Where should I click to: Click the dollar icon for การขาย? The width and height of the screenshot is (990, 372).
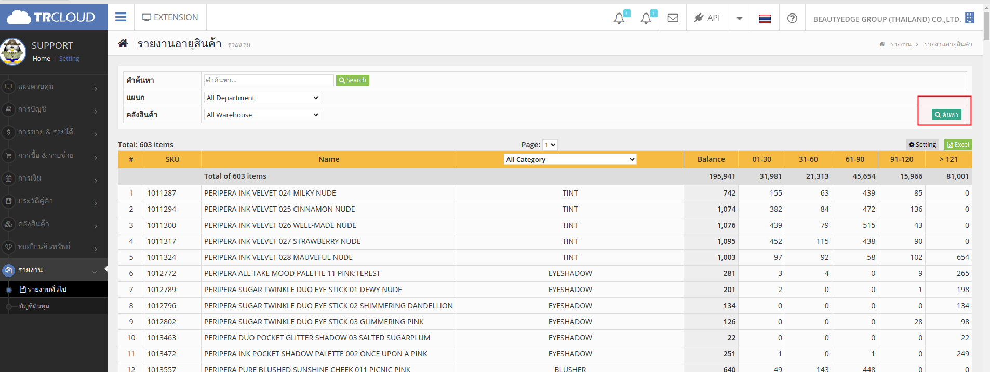[x=8, y=132]
